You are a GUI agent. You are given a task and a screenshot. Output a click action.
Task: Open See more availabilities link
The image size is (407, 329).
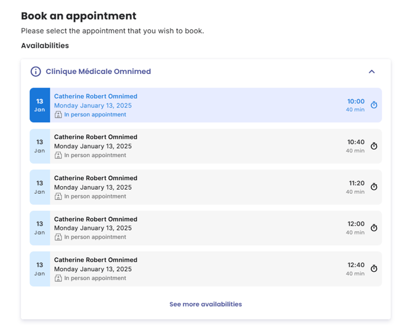[x=206, y=304]
